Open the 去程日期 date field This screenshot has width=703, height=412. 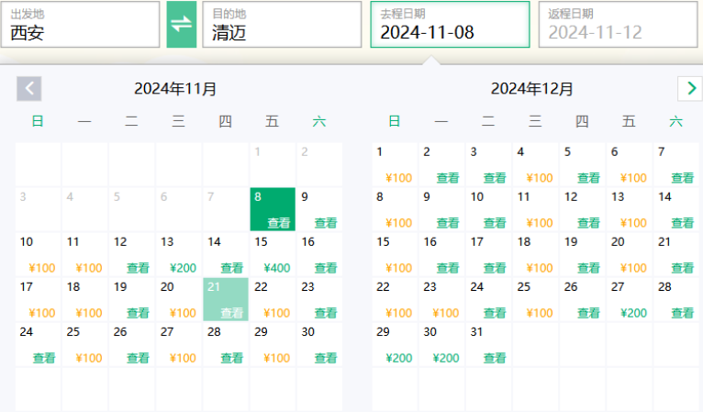[x=450, y=25]
